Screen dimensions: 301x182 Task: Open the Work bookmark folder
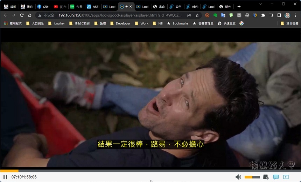pyautogui.click(x=142, y=23)
